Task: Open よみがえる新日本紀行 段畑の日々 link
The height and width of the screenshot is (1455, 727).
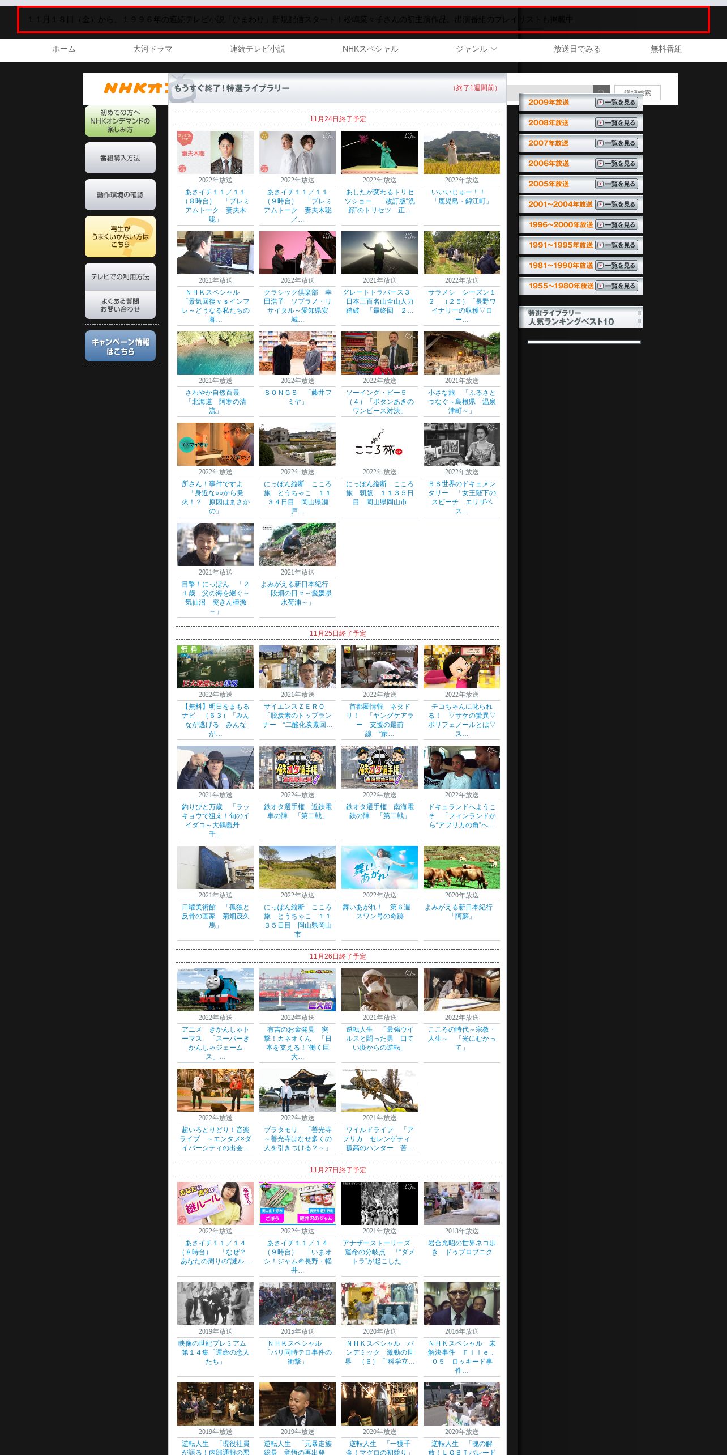Action: pyautogui.click(x=297, y=594)
